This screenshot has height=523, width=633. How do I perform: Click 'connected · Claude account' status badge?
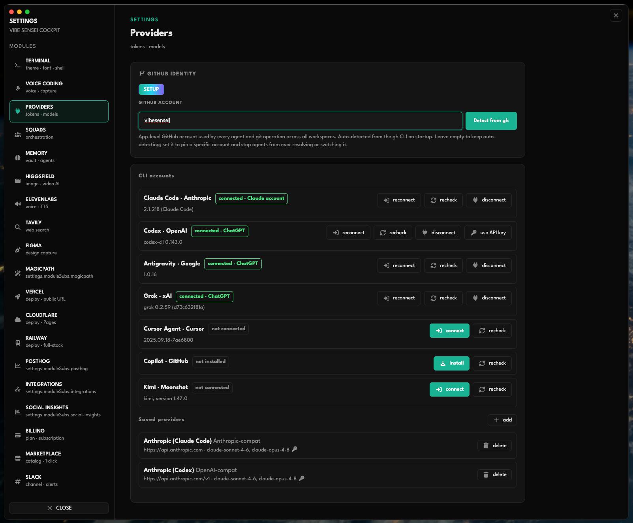[x=251, y=198]
